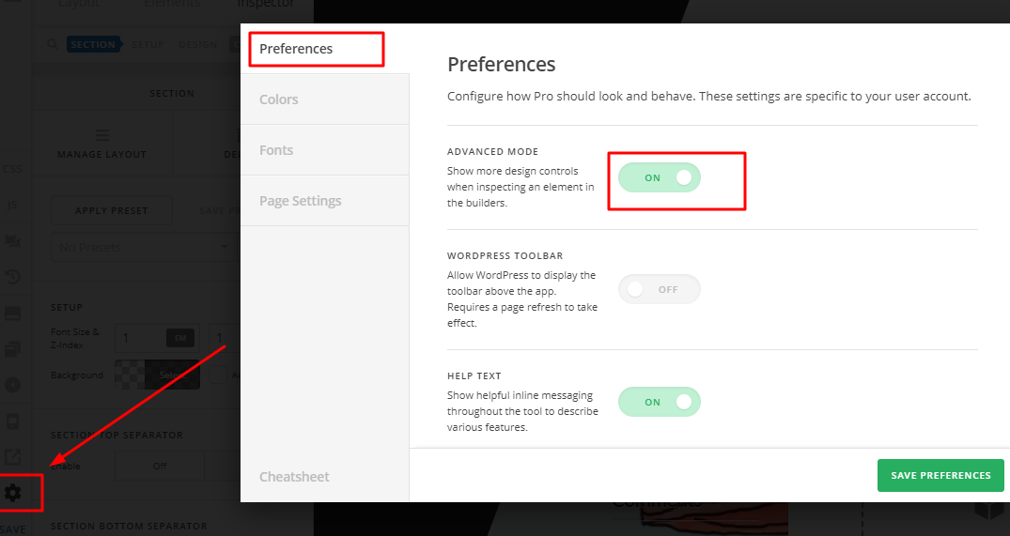Enable the WordPress Toolbar toggle
Image resolution: width=1010 pixels, height=536 pixels.
[660, 289]
